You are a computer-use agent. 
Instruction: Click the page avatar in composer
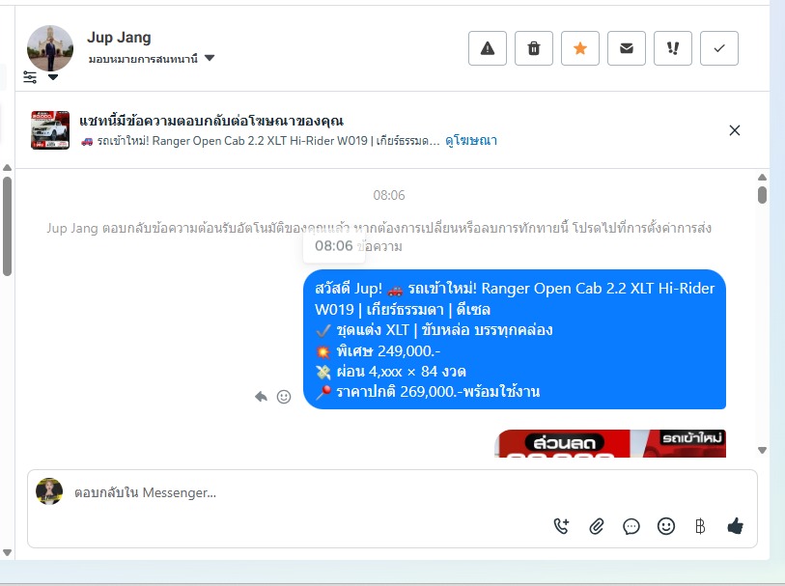[x=49, y=491]
